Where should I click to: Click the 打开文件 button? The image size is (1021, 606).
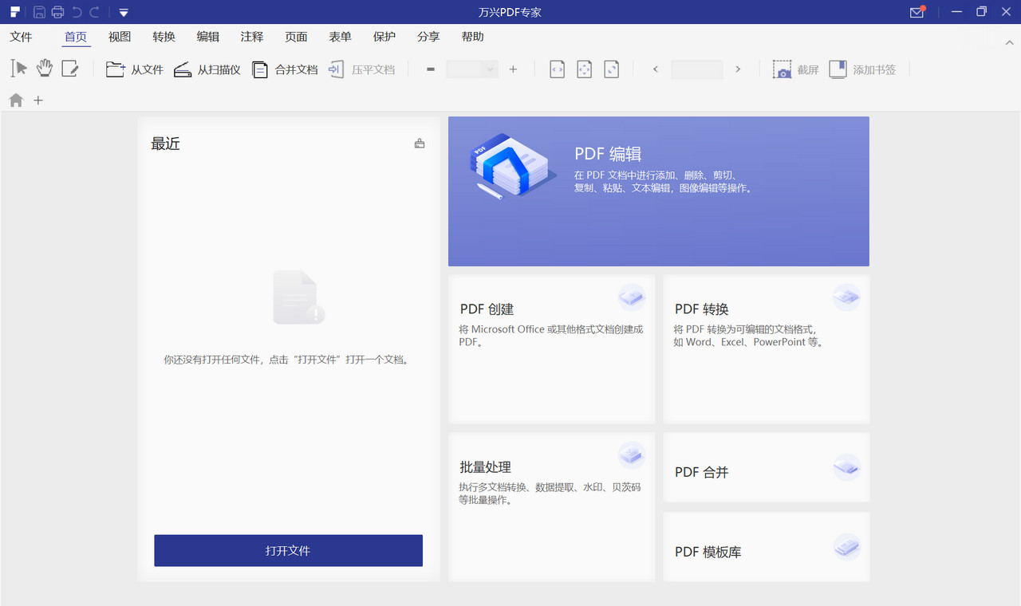tap(288, 551)
